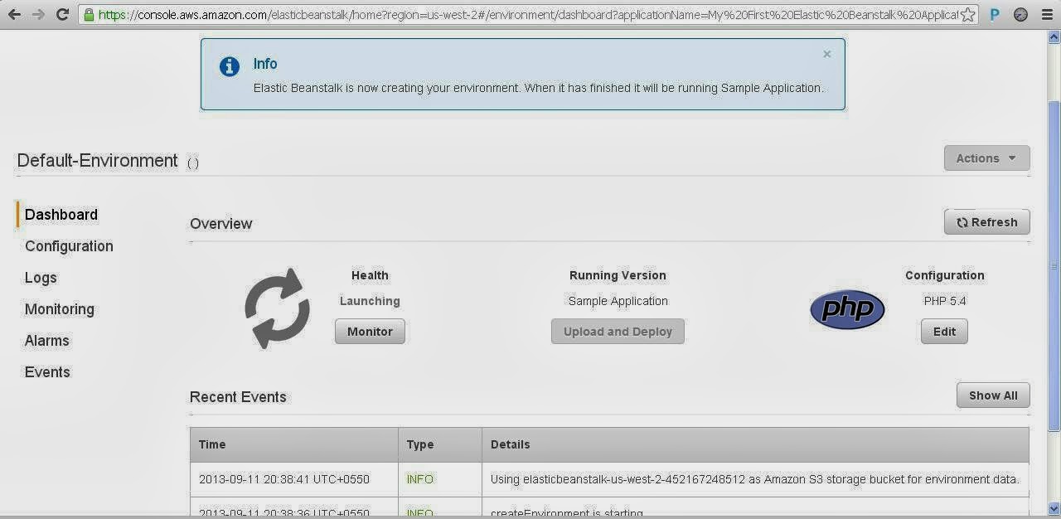Open the Monitoring section from the sidebar
The image size is (1061, 519).
click(59, 309)
